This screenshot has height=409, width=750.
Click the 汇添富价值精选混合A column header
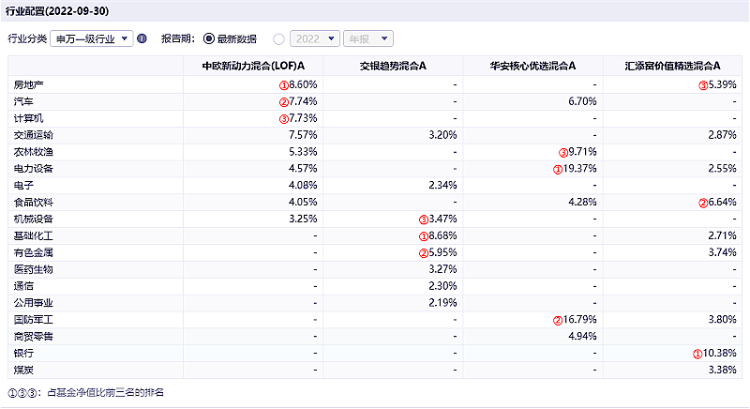(x=672, y=67)
